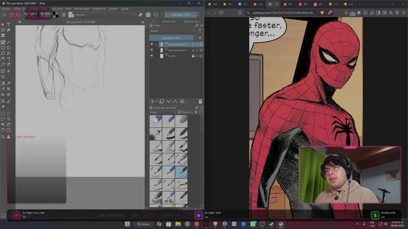Add a new layer with plus icon

(x=152, y=101)
